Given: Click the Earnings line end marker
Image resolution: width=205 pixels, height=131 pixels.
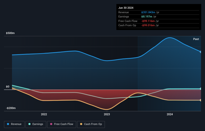Looking at the screenshot, I should [201, 89].
